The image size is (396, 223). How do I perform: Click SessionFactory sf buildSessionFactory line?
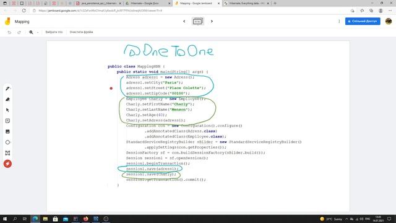pos(196,153)
